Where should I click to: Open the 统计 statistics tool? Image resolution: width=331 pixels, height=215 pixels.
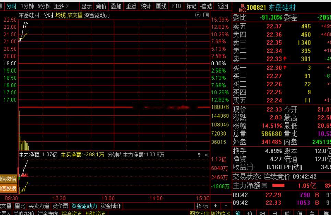click(146, 6)
